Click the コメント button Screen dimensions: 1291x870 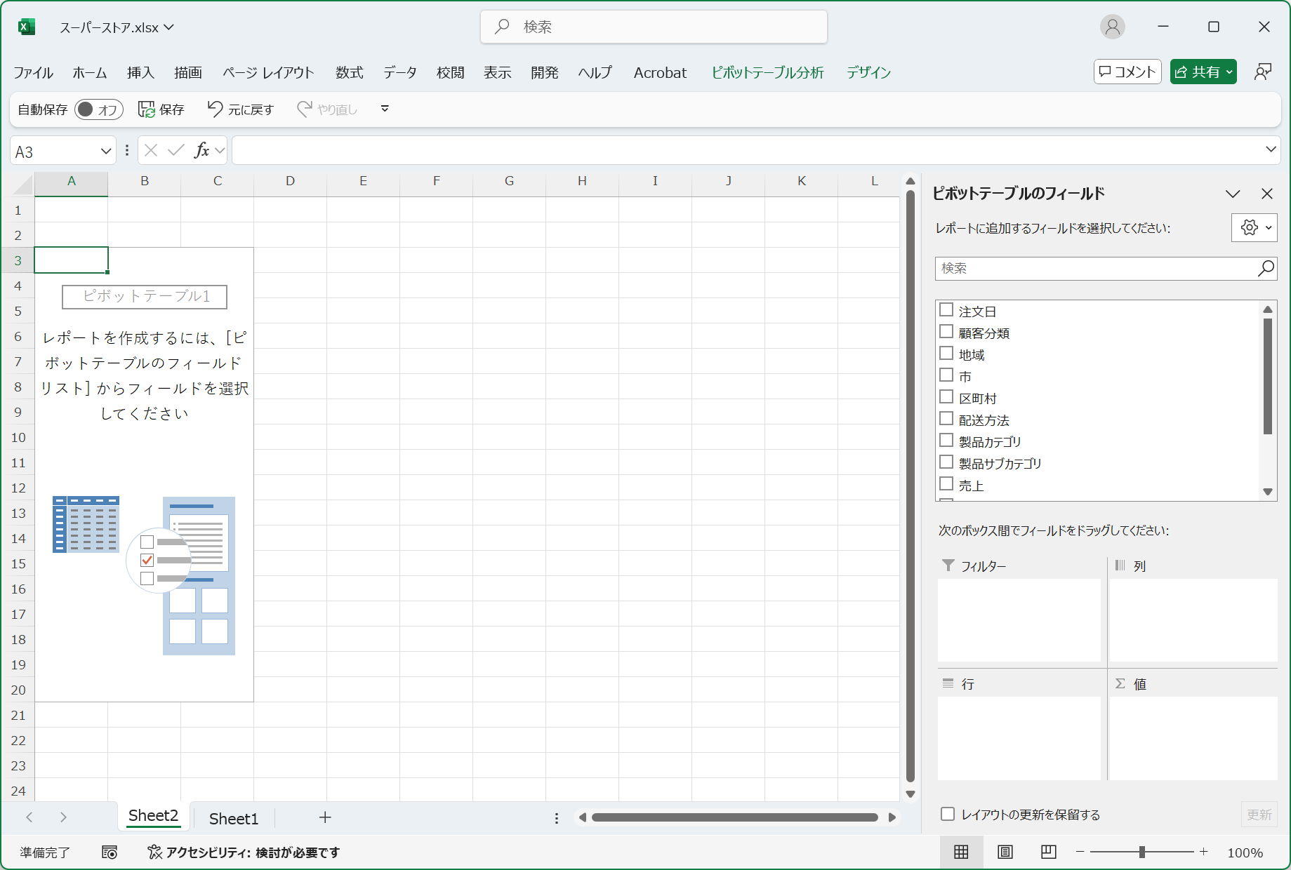(1127, 72)
